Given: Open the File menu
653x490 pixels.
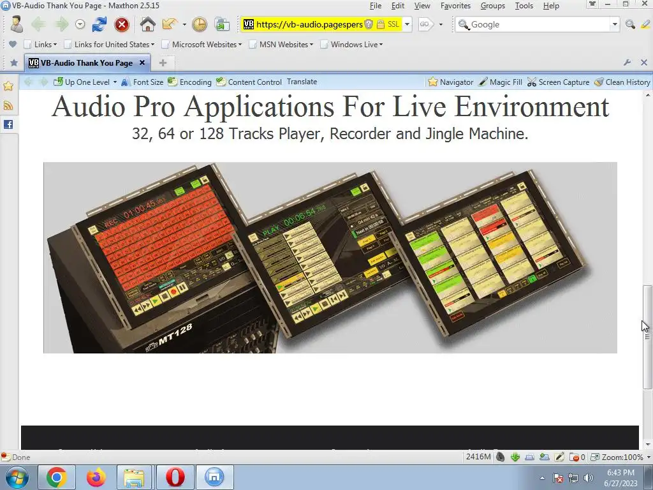Looking at the screenshot, I should tap(375, 6).
